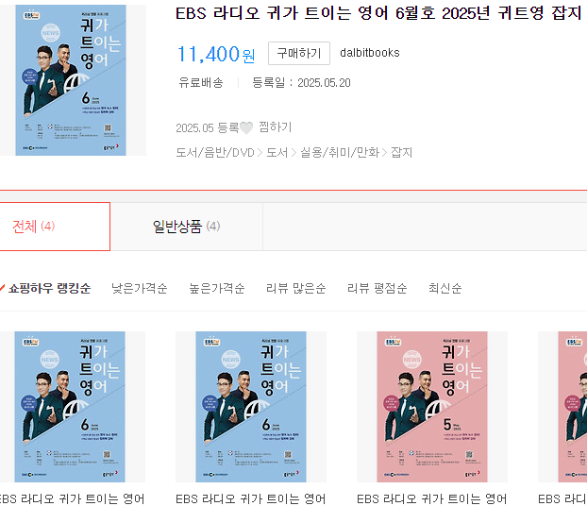Viewport: 587px width, 506px height.
Task: Click the heart icon next to 찜하기
Action: point(246,128)
